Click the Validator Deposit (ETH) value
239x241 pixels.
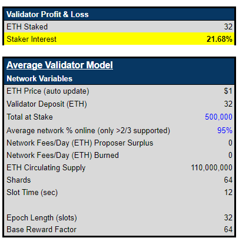click(228, 104)
